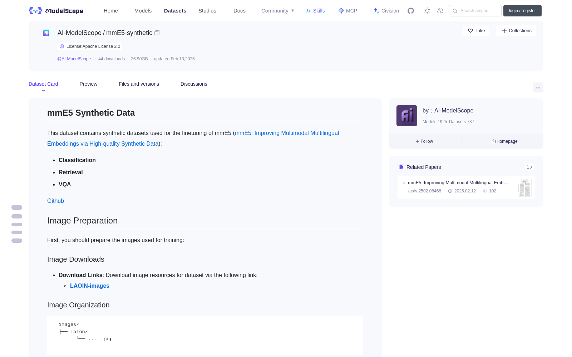Click the Related Papers document icon
Image resolution: width=572 pixels, height=357 pixels.
pos(401,167)
